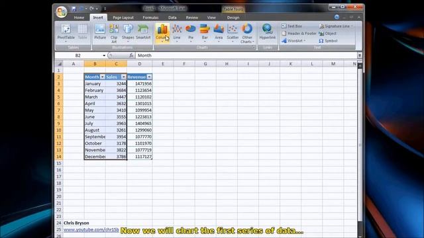Switch to the Page Layout tab
The image size is (424, 238).
pos(123,18)
